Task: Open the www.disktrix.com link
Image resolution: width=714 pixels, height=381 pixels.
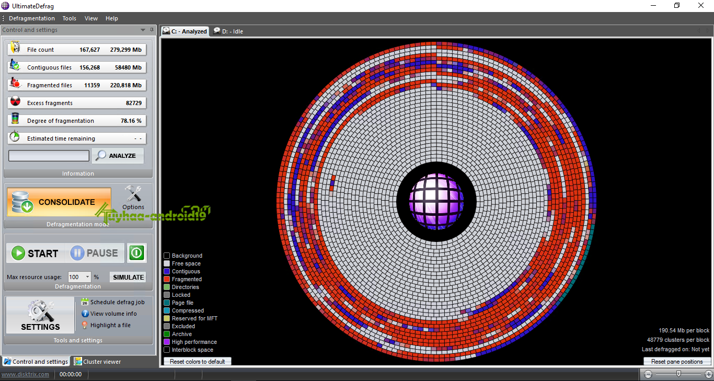Action: [25, 374]
